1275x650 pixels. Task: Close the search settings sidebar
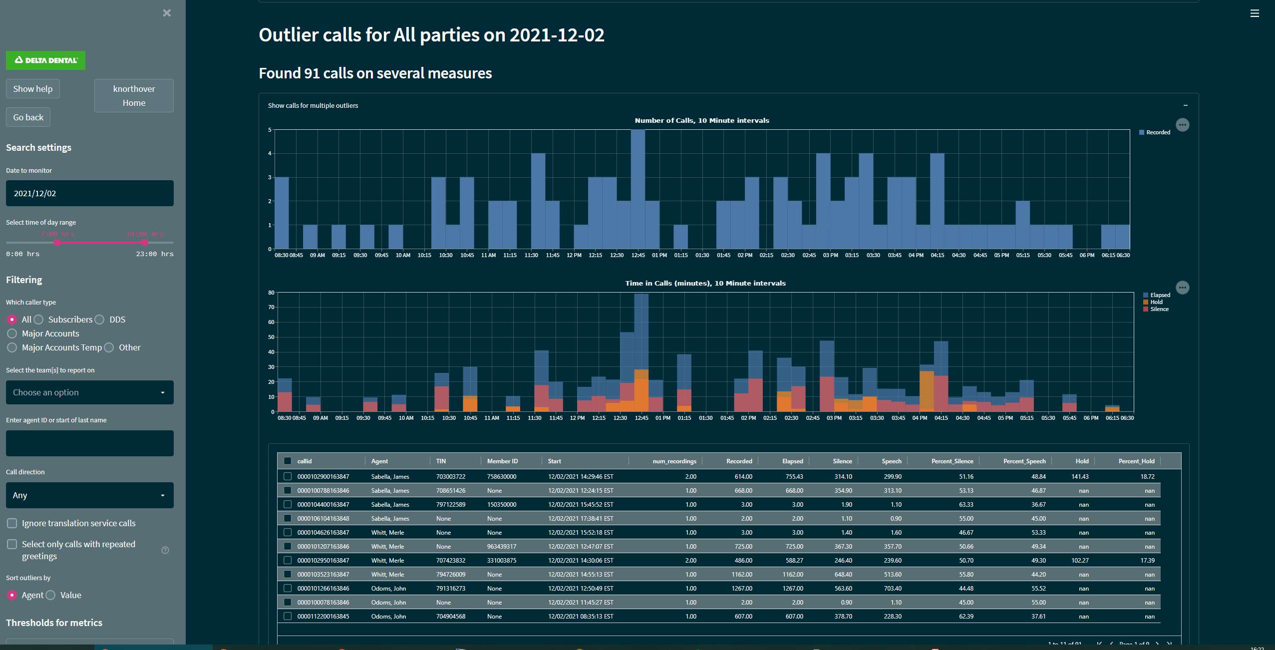167,13
